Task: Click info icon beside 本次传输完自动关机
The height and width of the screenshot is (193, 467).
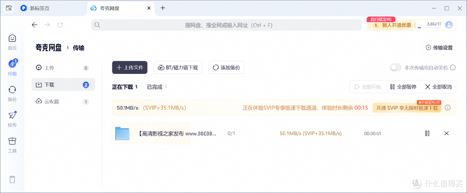Action: click(453, 68)
